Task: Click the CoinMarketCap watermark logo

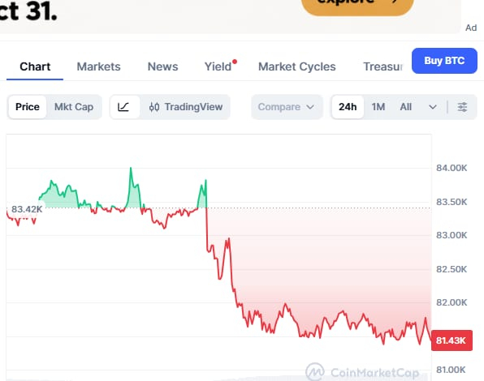Action: click(x=362, y=372)
